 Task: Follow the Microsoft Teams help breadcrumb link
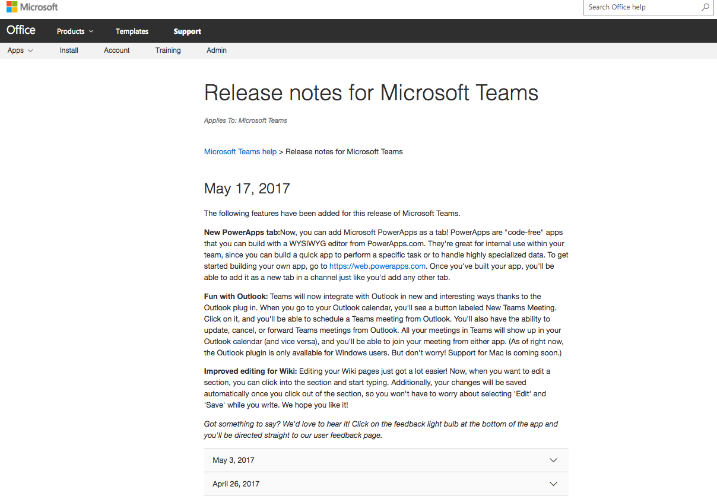pos(240,152)
